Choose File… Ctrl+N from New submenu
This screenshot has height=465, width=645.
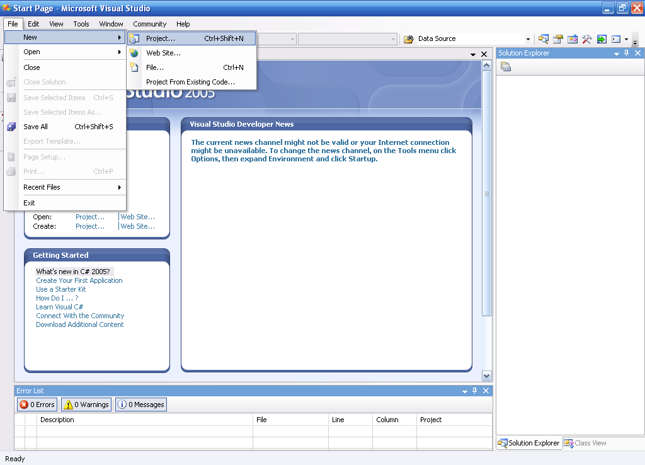click(191, 67)
